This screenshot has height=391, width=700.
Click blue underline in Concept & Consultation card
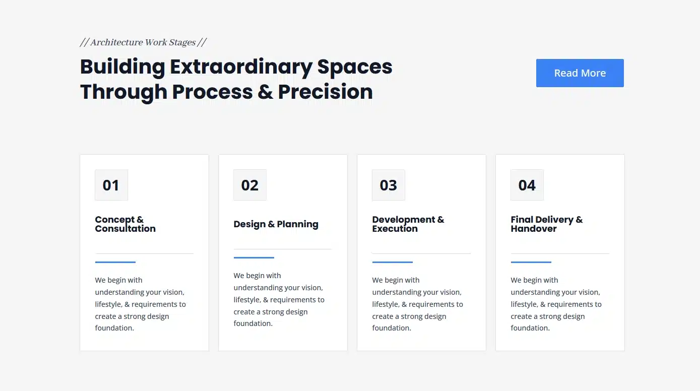click(115, 262)
